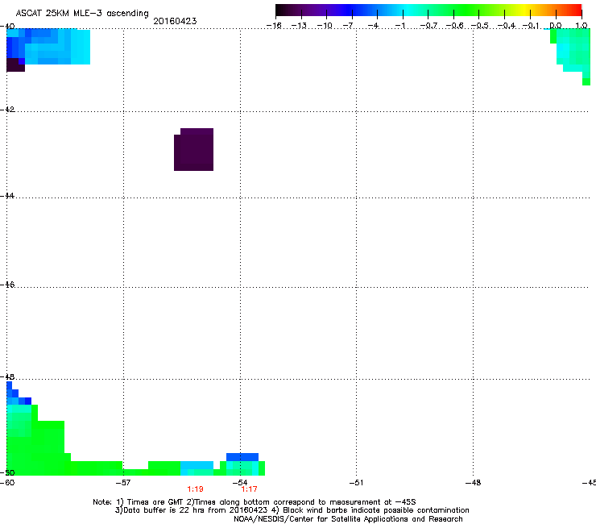Screen dimensions: 596x524
Task: Click latitude axis label -46
Action: pos(7,285)
